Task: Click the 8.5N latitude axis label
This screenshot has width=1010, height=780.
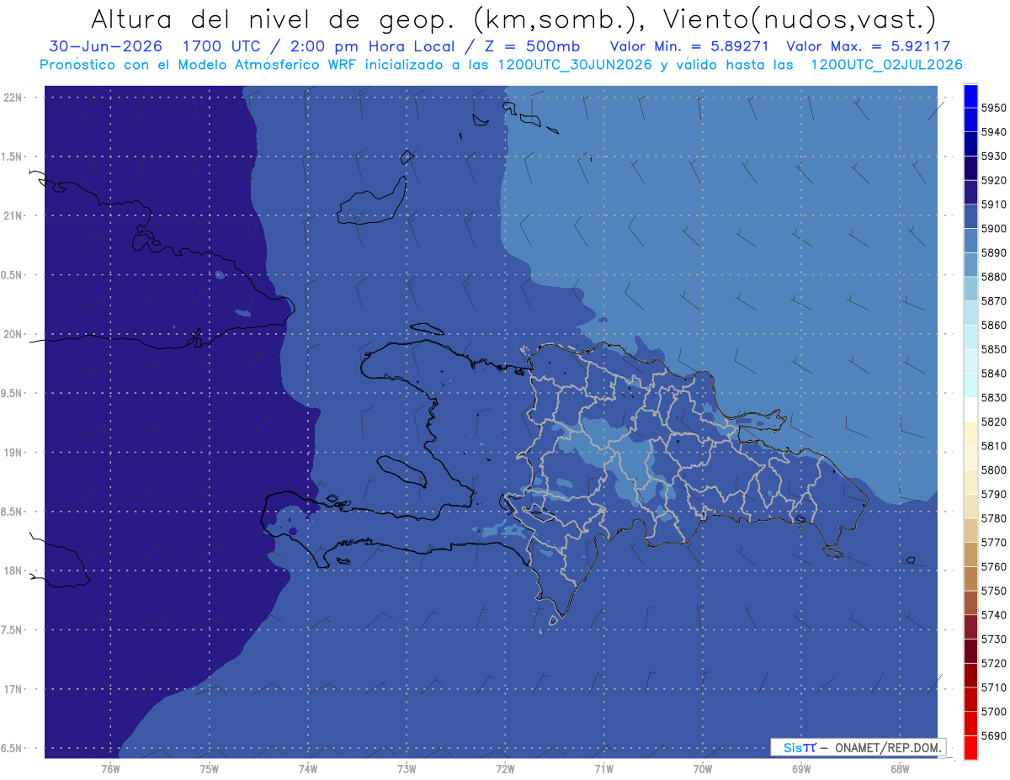Action: pos(12,512)
